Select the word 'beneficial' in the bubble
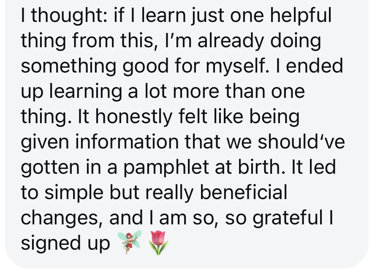The width and height of the screenshot is (383, 275). pyautogui.click(x=244, y=193)
